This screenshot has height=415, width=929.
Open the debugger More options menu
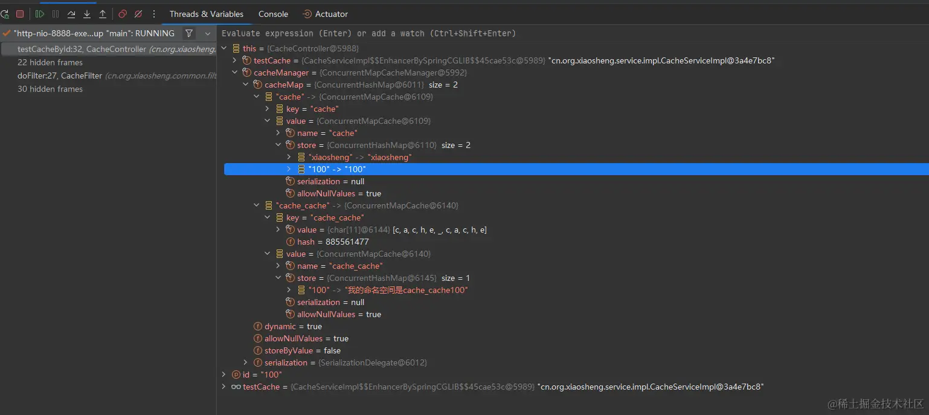154,14
